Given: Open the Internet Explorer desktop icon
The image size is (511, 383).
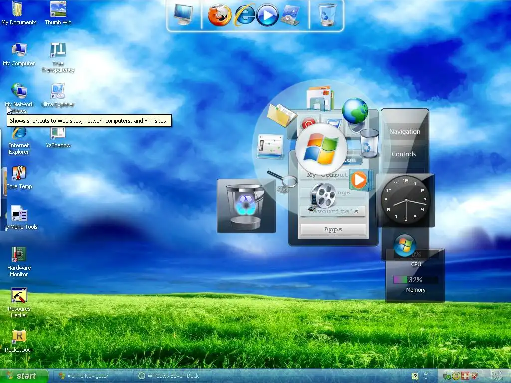Looking at the screenshot, I should pos(19,141).
